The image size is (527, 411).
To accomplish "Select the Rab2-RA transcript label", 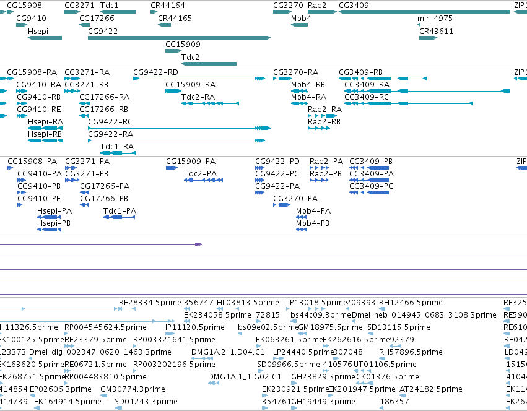I will pyautogui.click(x=324, y=110).
